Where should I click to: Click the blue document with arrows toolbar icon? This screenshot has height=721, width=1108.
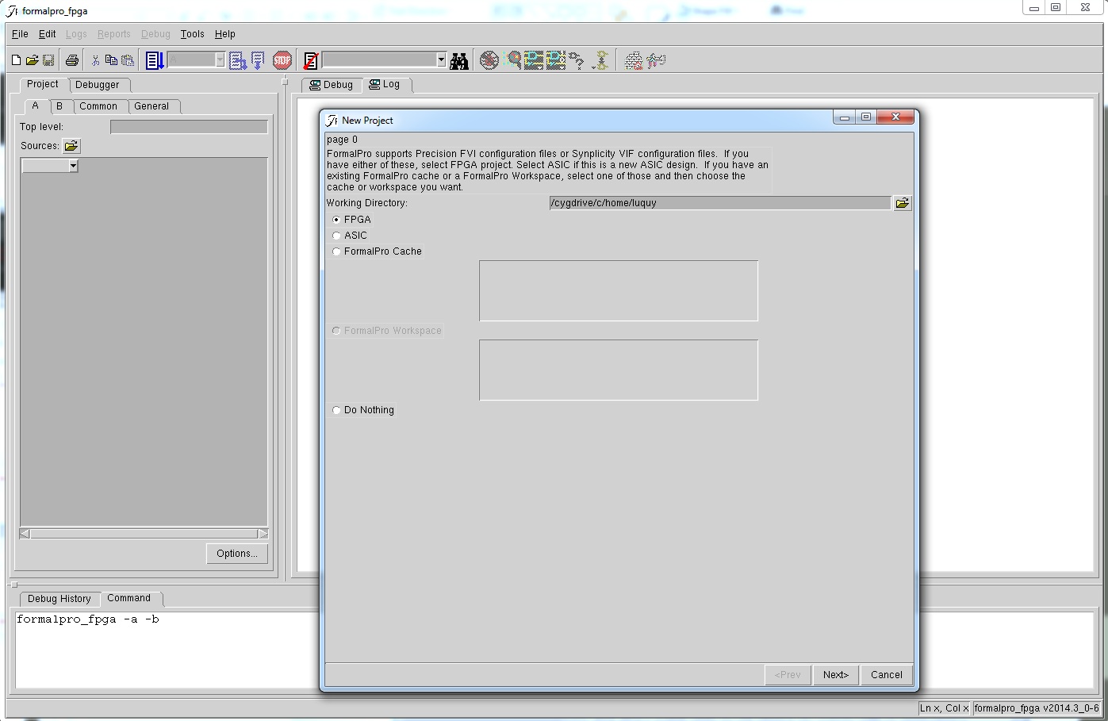tap(237, 60)
